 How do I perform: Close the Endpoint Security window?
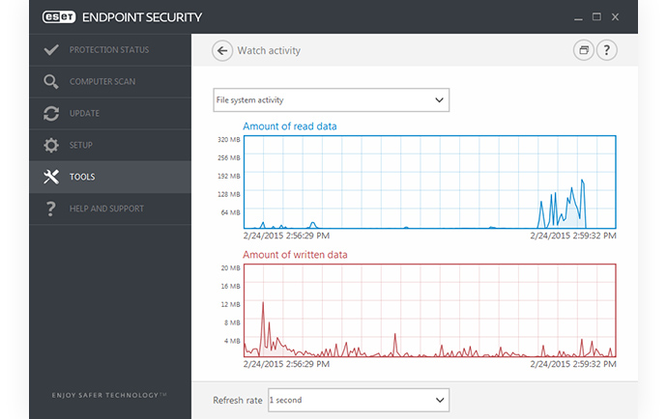click(x=615, y=17)
